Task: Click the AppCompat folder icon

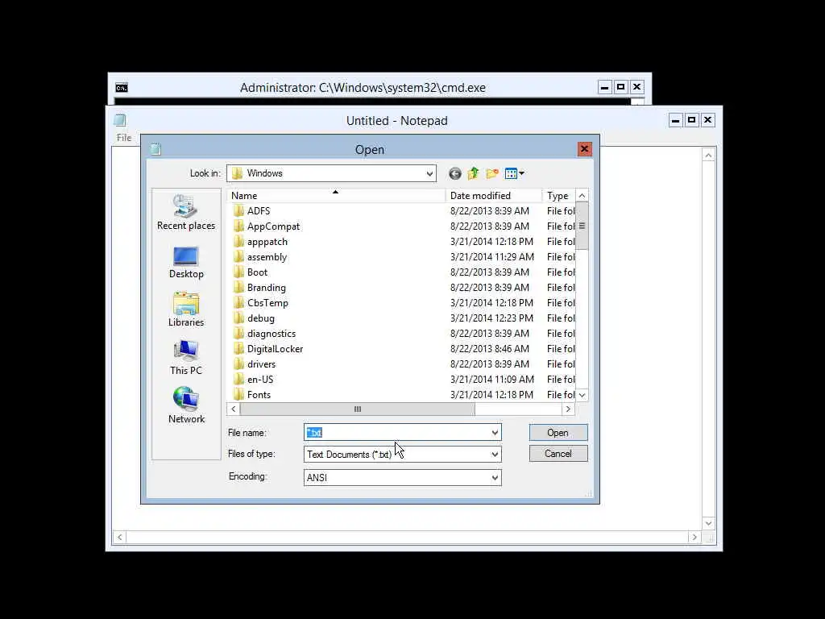Action: coord(238,226)
